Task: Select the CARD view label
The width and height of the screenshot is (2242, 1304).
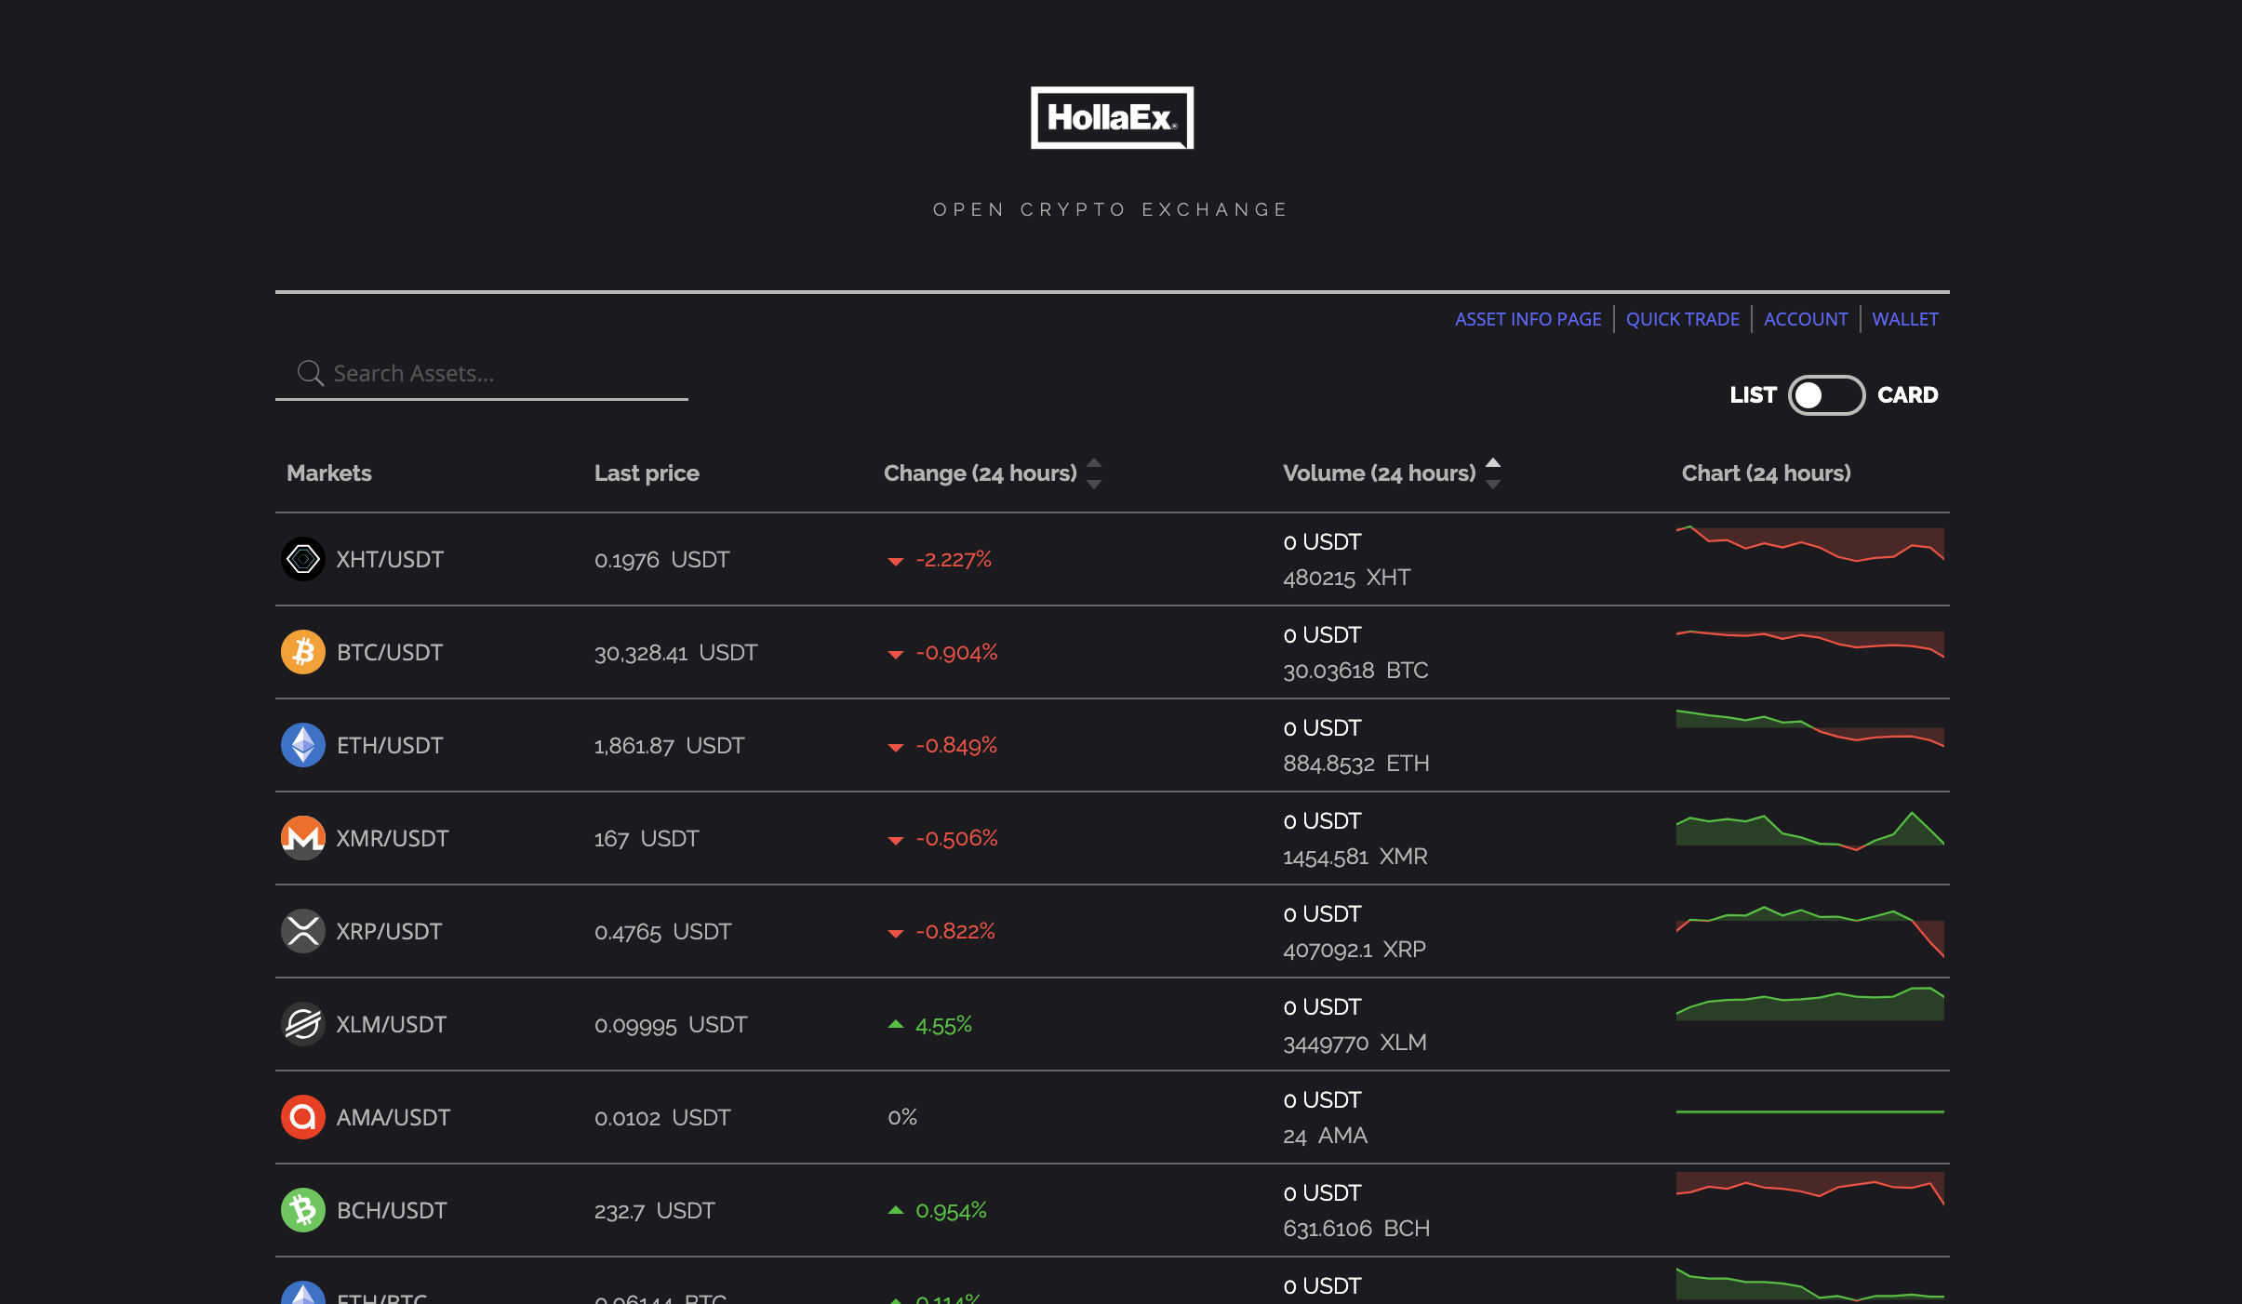Action: pyautogui.click(x=1907, y=395)
